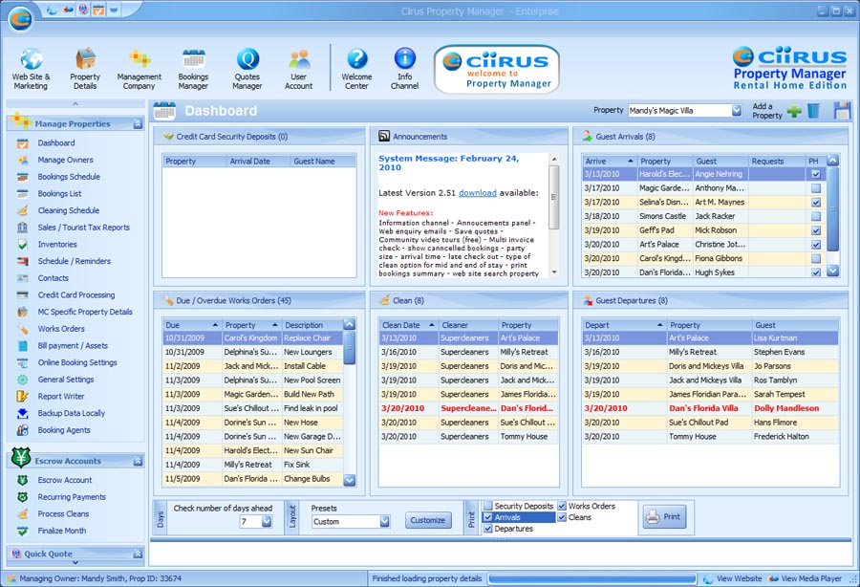The height and width of the screenshot is (587, 860).
Task: Click the Customize layout button
Action: click(428, 521)
